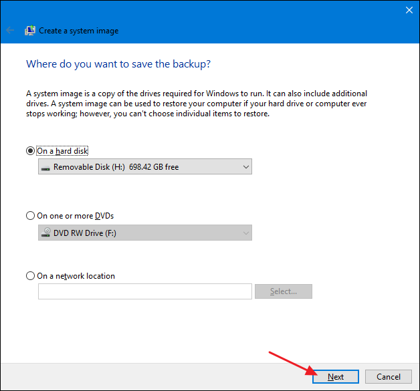420x391 pixels.
Task: Click the Removable Disk drive icon
Action: [x=45, y=167]
